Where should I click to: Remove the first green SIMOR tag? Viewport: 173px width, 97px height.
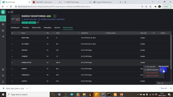(27, 23)
